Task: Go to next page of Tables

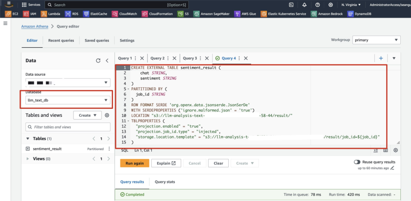Action: point(108,138)
